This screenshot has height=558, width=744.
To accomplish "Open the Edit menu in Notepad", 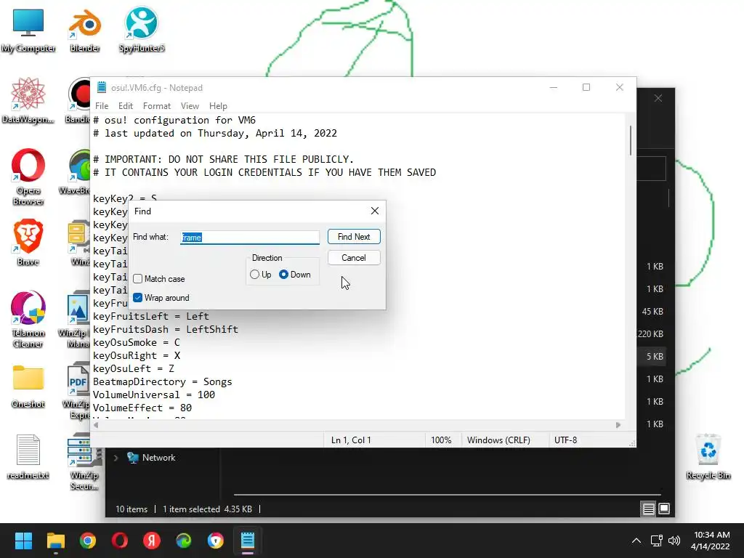I will [125, 106].
